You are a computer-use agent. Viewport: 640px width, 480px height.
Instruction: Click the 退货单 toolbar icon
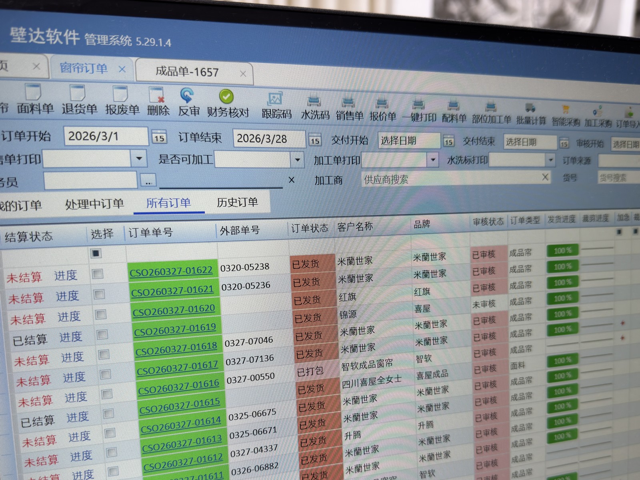click(x=77, y=92)
